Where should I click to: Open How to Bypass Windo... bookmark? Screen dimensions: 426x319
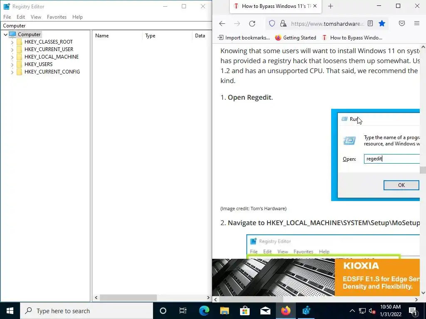[352, 38]
